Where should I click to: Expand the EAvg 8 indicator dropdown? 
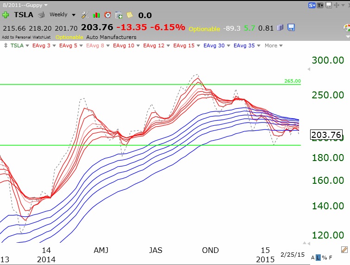tap(108, 45)
